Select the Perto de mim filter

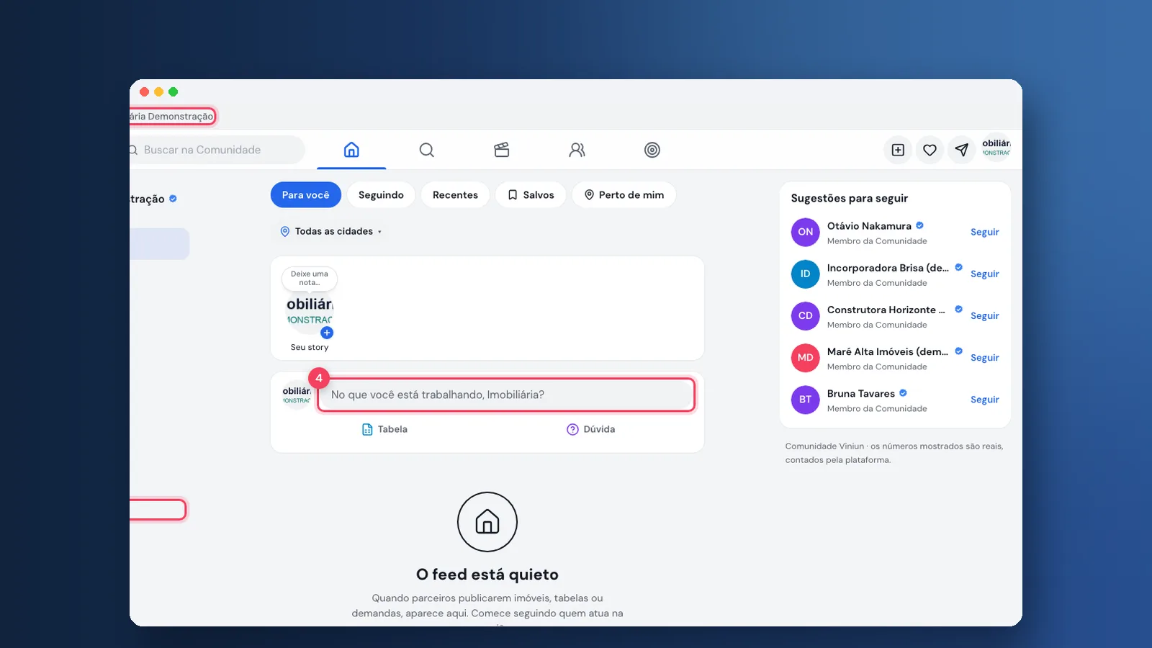(624, 195)
